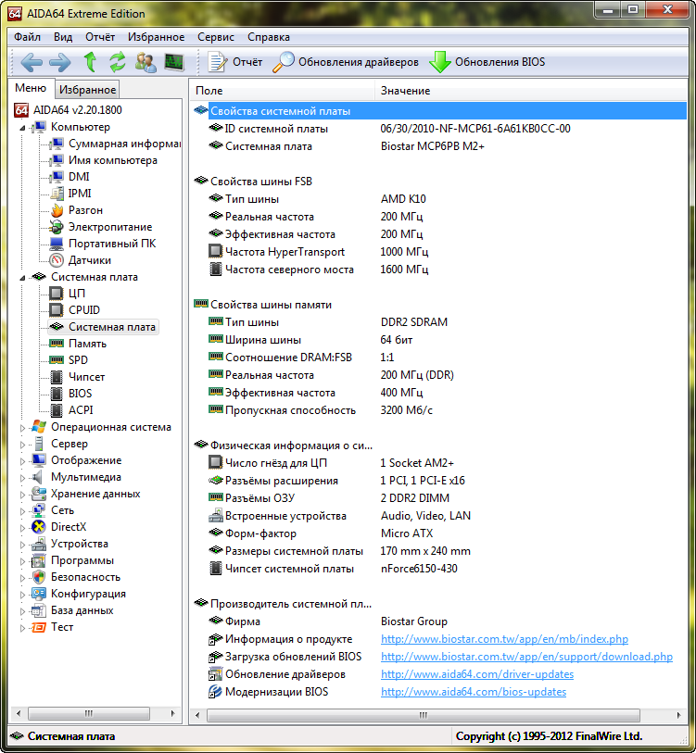Image resolution: width=696 pixels, height=753 pixels.
Task: Expand Операционная система branch
Action: (22, 428)
